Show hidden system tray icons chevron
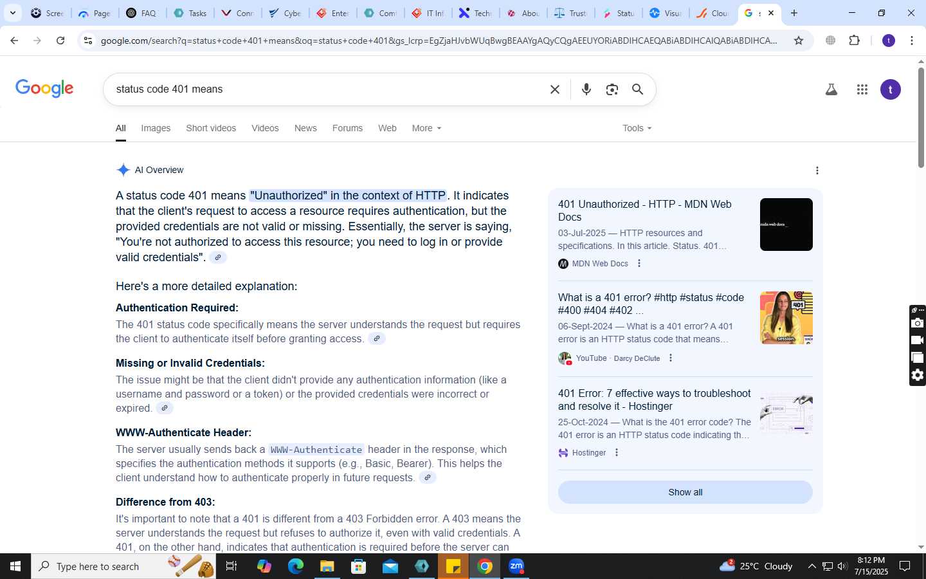Image resolution: width=926 pixels, height=579 pixels. click(x=812, y=566)
